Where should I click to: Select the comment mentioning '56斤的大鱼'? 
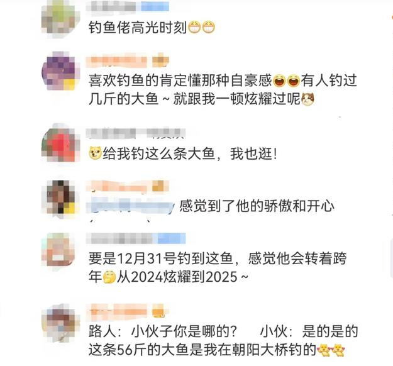pyautogui.click(x=223, y=341)
